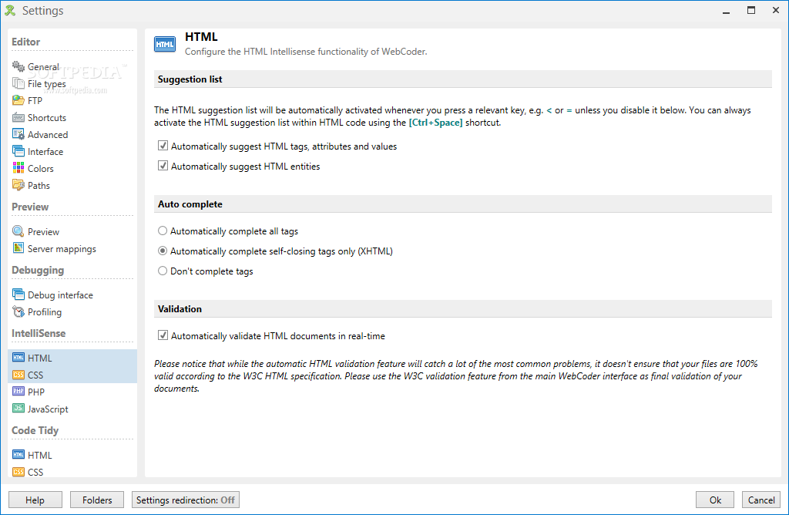Click the JavaScript IntelliSense icon
Image resolution: width=789 pixels, height=515 pixels.
pos(18,409)
